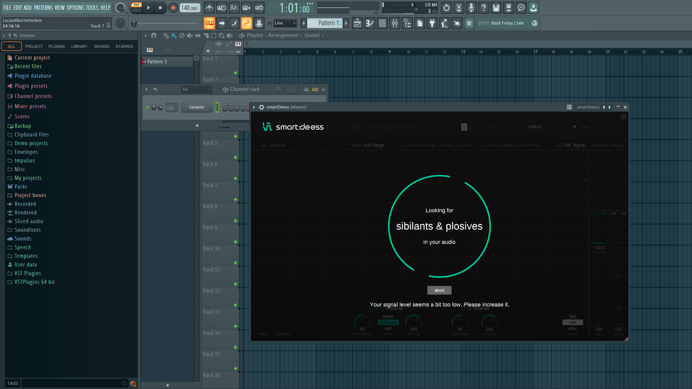Toggle the countdown before recording icon
Screen dimensions: 692x389
pyautogui.click(x=234, y=8)
